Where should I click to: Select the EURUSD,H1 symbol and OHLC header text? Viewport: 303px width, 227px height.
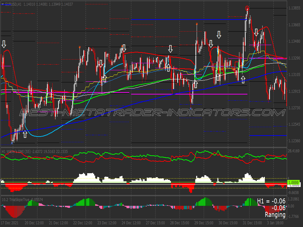coord(39,4)
